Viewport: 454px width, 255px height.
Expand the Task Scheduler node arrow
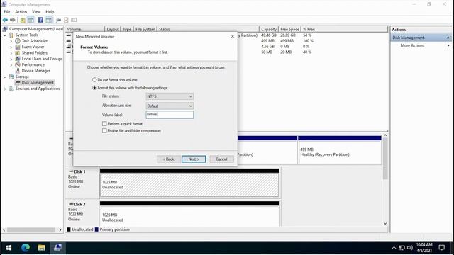pos(11,41)
